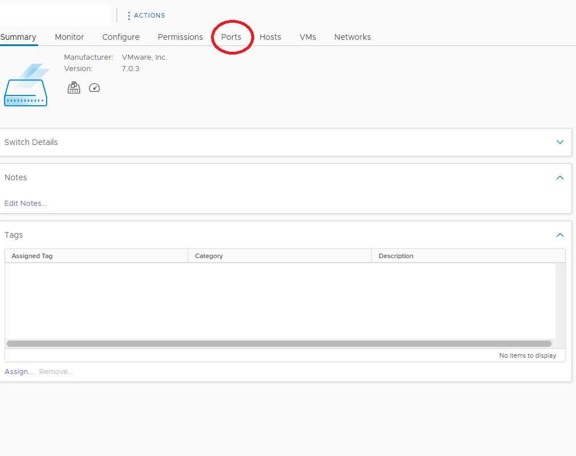Screen dimensions: 576x456
Task: Click the gauge icon below Version
Action: [x=94, y=88]
